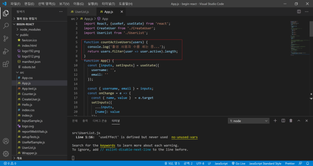Viewport: 313px width, 166px height.
Task: Switch to the Output panel tab
Action: point(85,121)
